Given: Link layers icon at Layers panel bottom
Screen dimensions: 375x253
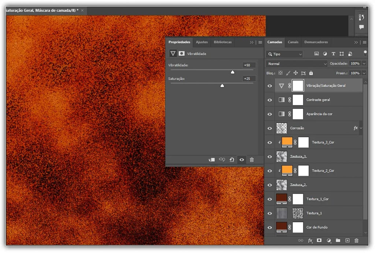Looking at the screenshot, I should (x=301, y=240).
